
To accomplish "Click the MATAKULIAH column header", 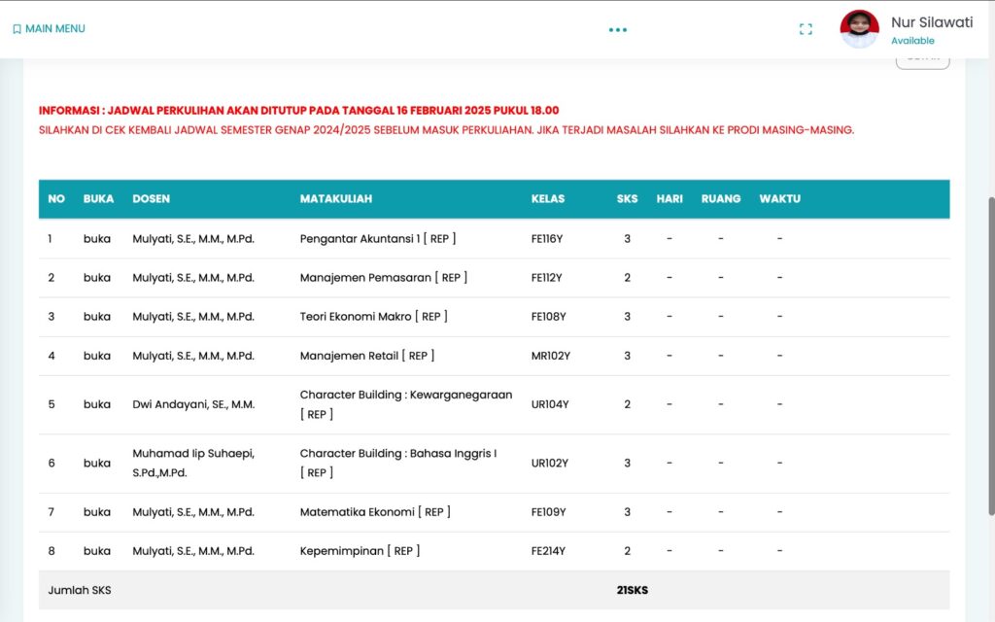I will 335,198.
